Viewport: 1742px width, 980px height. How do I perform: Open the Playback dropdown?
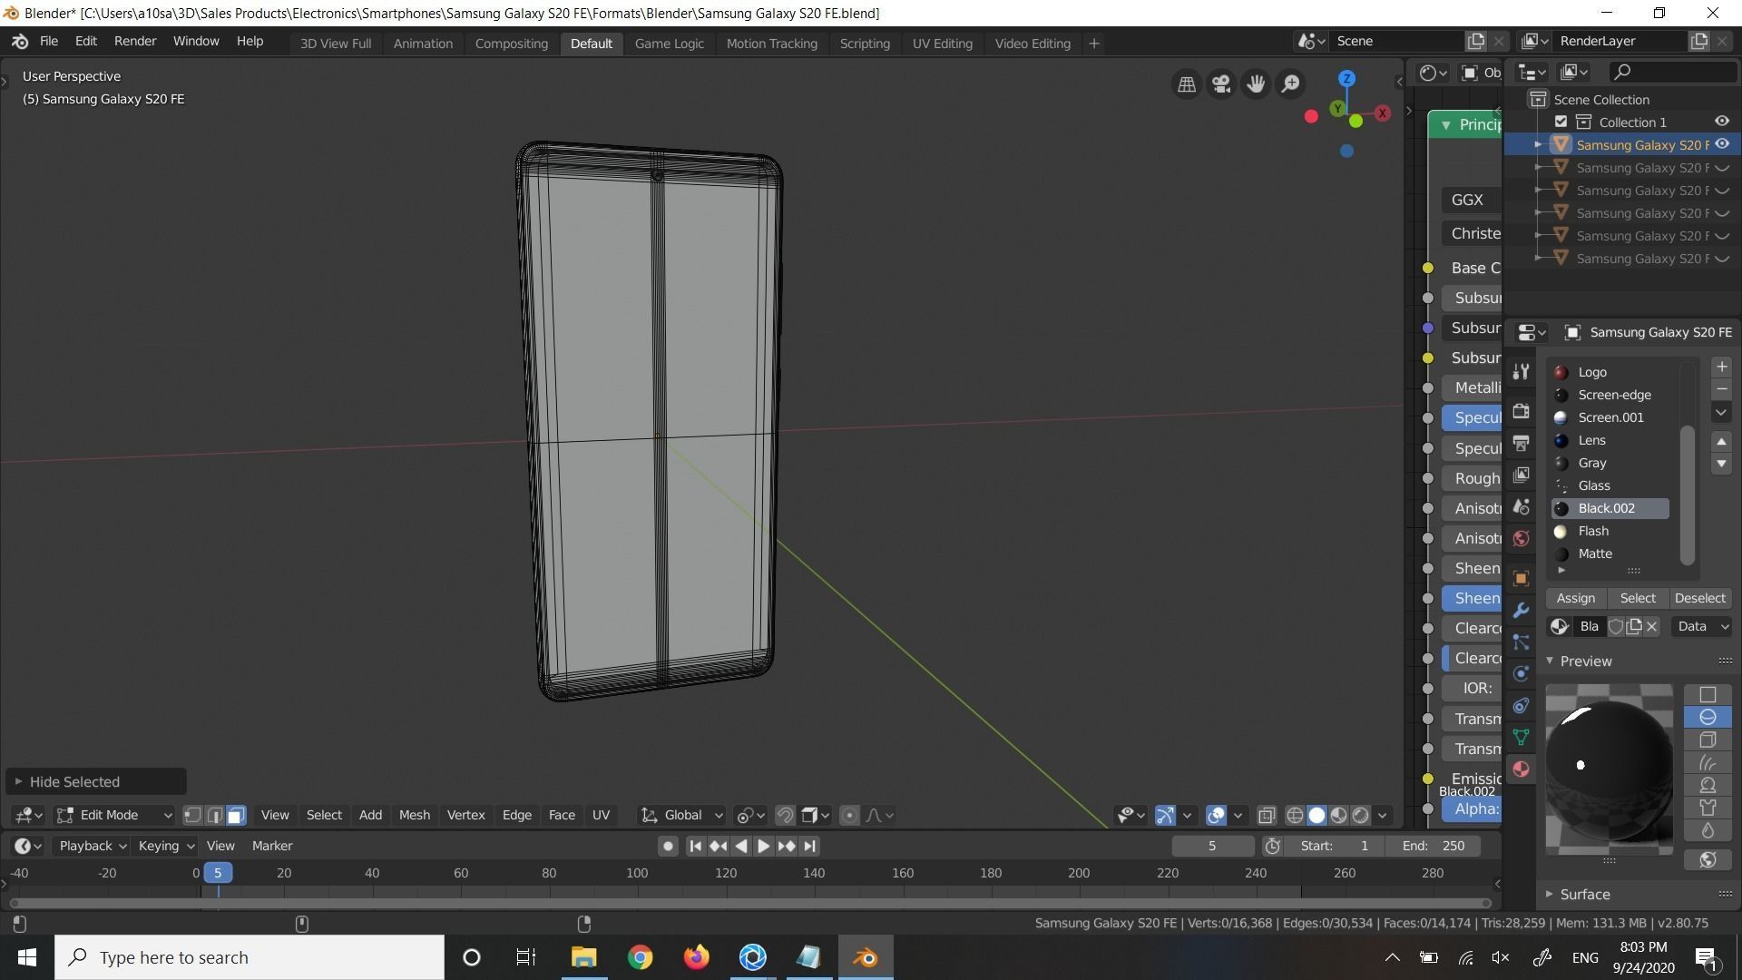93,846
